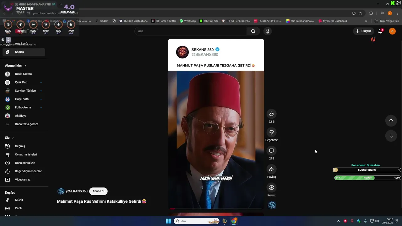Viewport: 402px width, 226px height.
Task: Open Chrome three-dot menu
Action: tap(397, 13)
